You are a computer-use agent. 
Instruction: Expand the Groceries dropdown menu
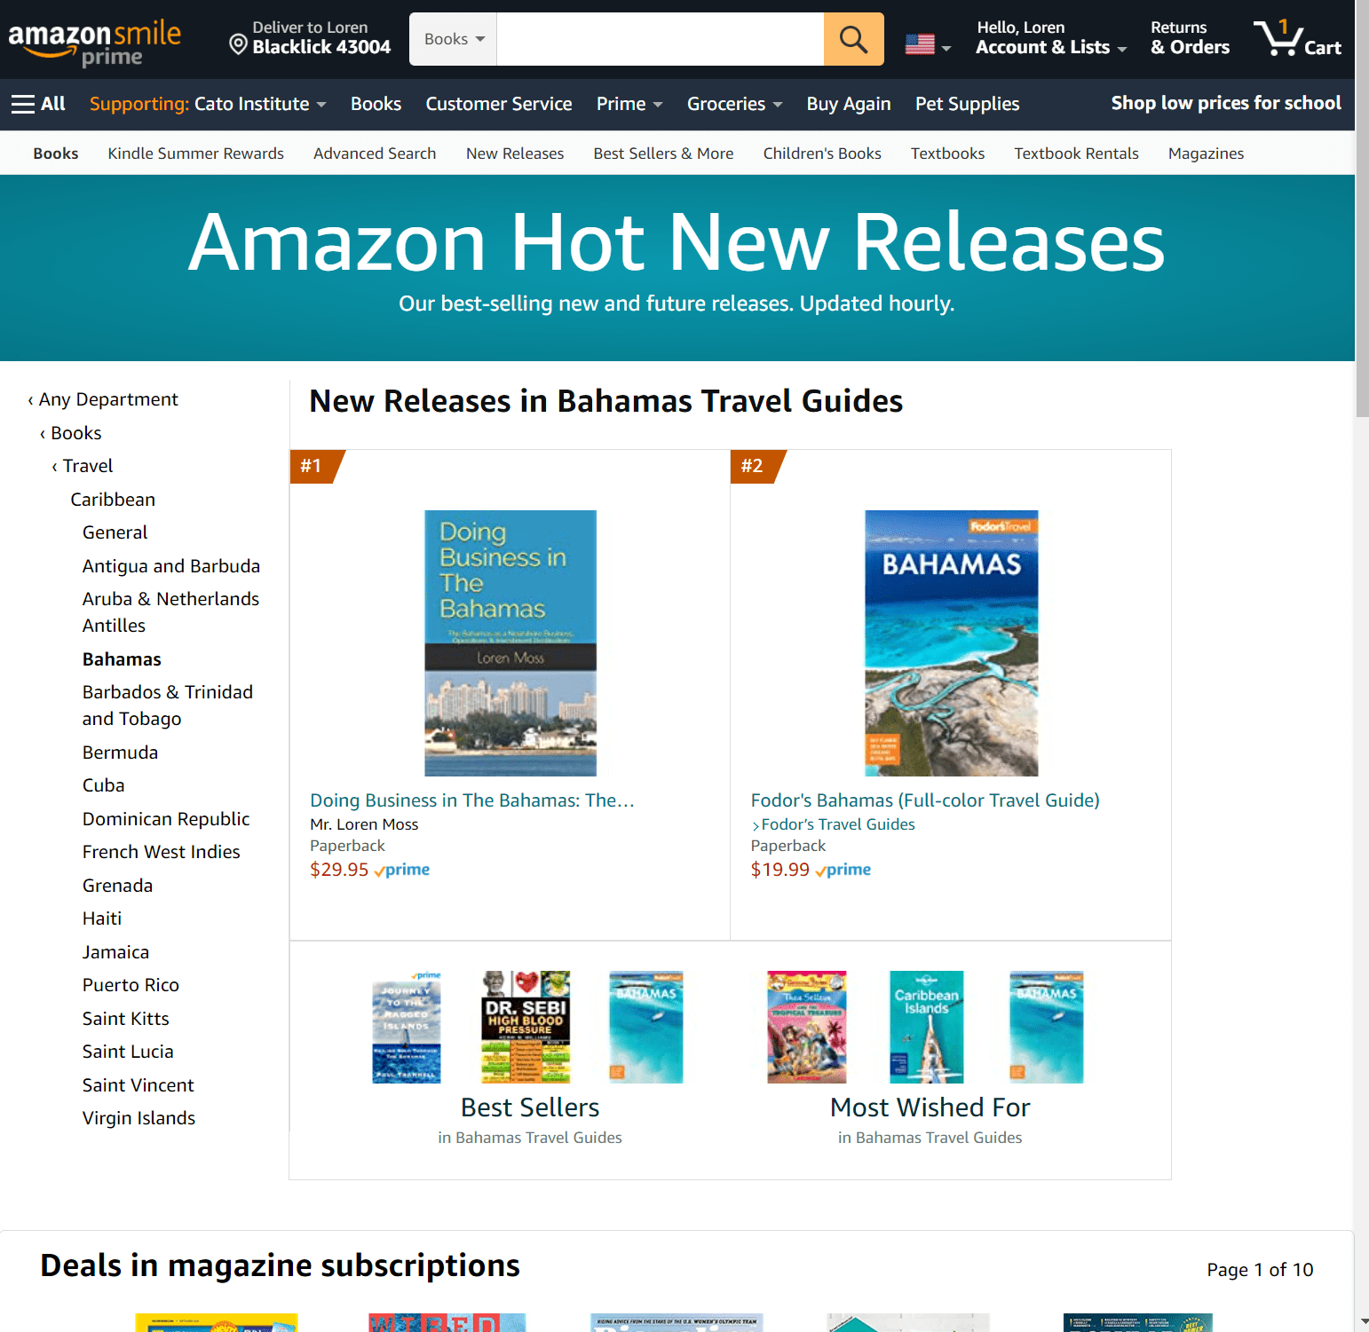(x=734, y=104)
